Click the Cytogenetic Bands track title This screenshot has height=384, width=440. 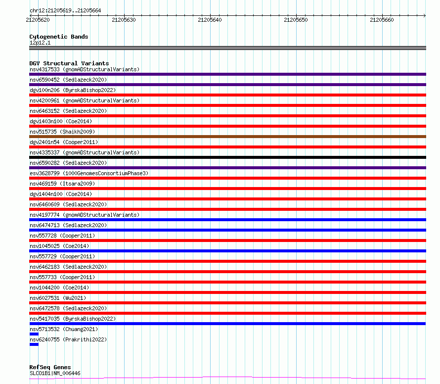pos(59,37)
